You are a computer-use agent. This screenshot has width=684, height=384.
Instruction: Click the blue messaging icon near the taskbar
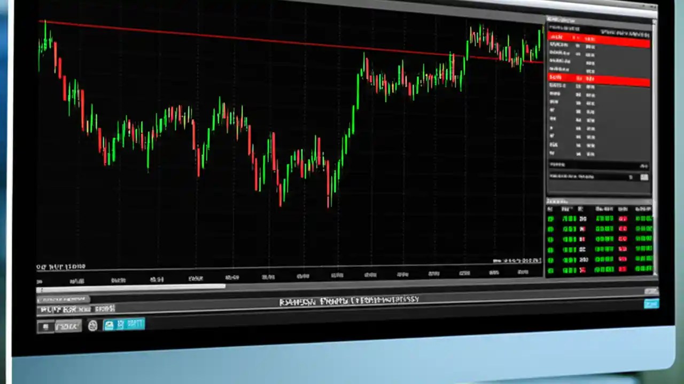[120, 325]
